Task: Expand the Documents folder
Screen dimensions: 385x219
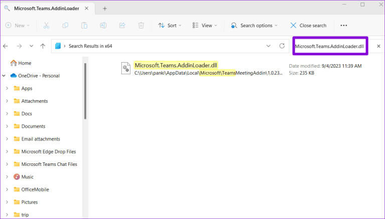Action: click(x=7, y=126)
